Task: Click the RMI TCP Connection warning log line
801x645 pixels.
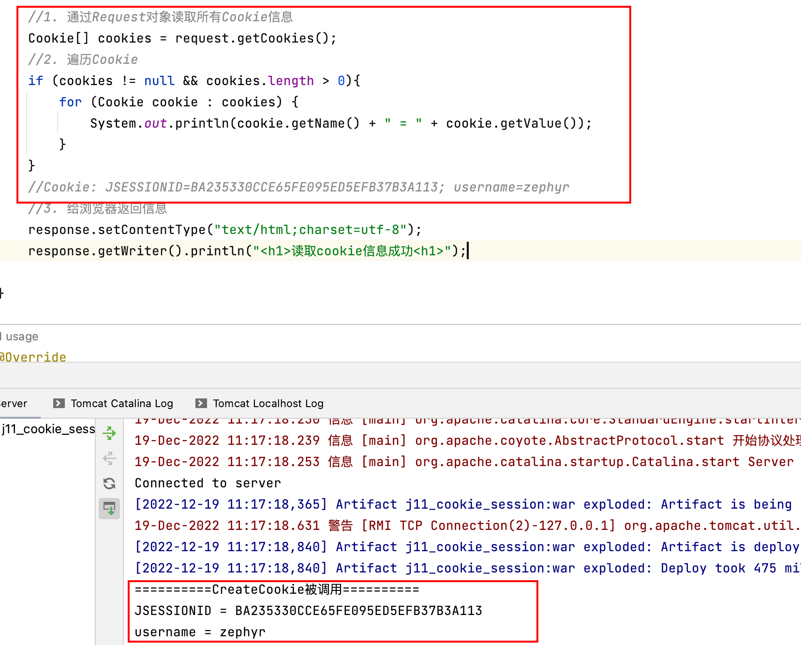Action: click(467, 526)
